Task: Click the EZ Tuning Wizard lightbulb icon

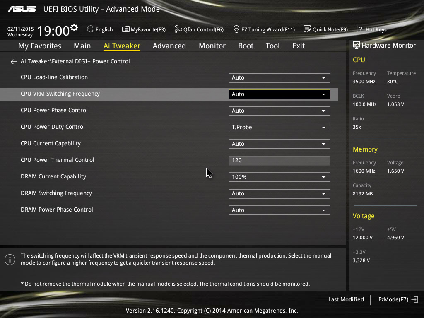Action: (x=236, y=29)
